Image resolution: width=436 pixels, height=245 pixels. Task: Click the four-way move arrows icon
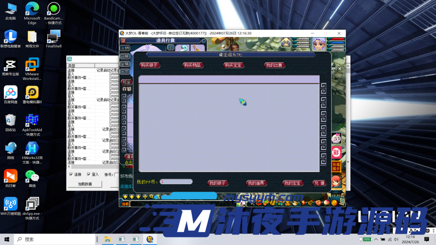tap(145, 197)
